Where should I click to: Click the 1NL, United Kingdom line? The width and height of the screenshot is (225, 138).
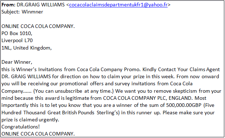point(27,48)
